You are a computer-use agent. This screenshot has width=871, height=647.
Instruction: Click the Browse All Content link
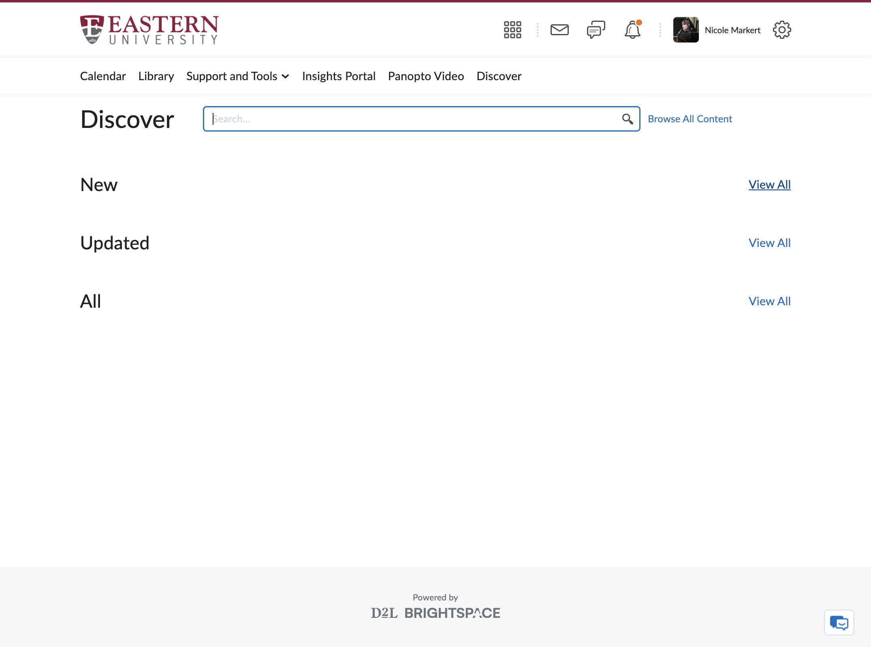(x=690, y=119)
